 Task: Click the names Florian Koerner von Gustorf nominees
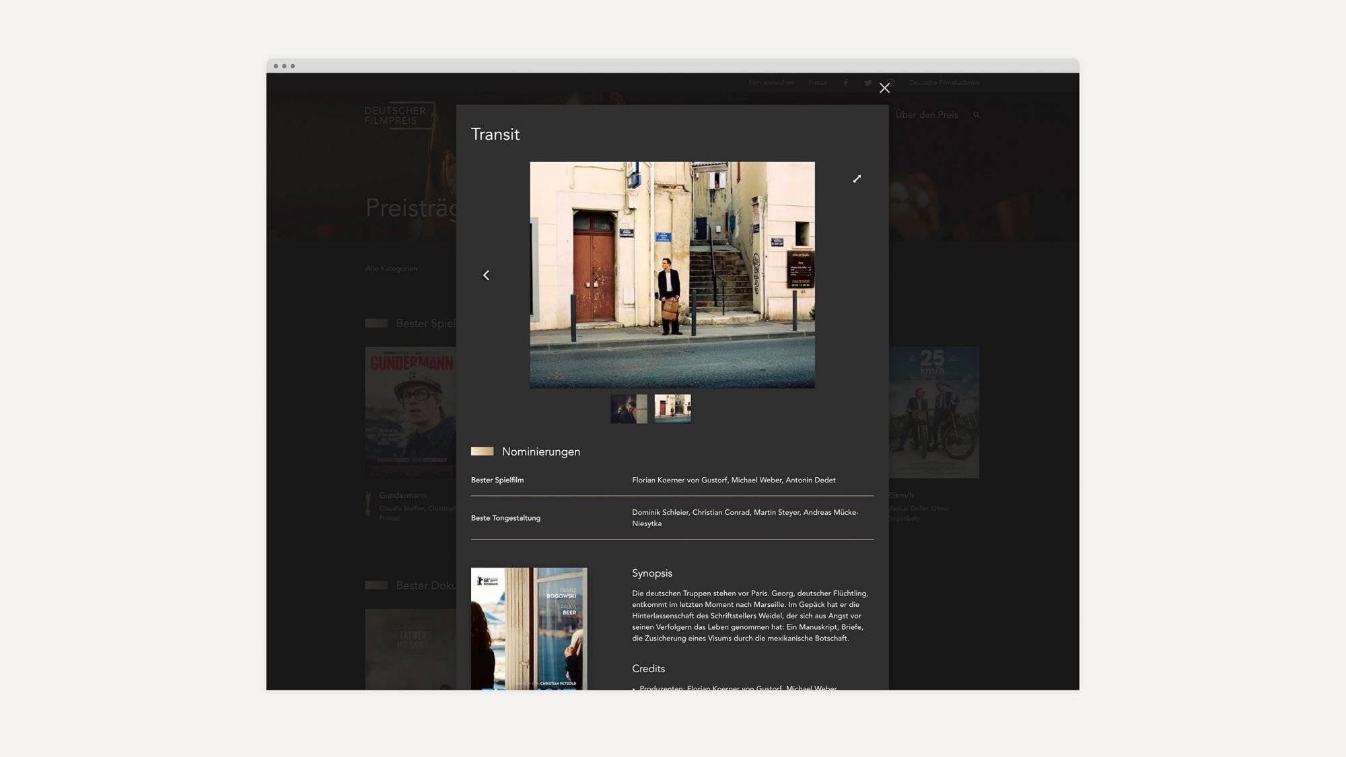[x=734, y=480]
